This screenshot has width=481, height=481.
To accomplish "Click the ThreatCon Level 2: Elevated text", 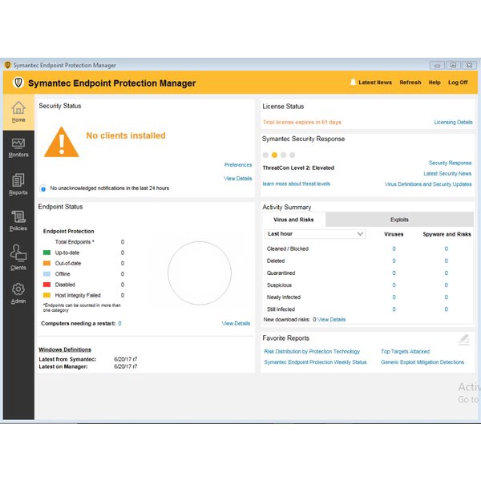I will click(298, 168).
